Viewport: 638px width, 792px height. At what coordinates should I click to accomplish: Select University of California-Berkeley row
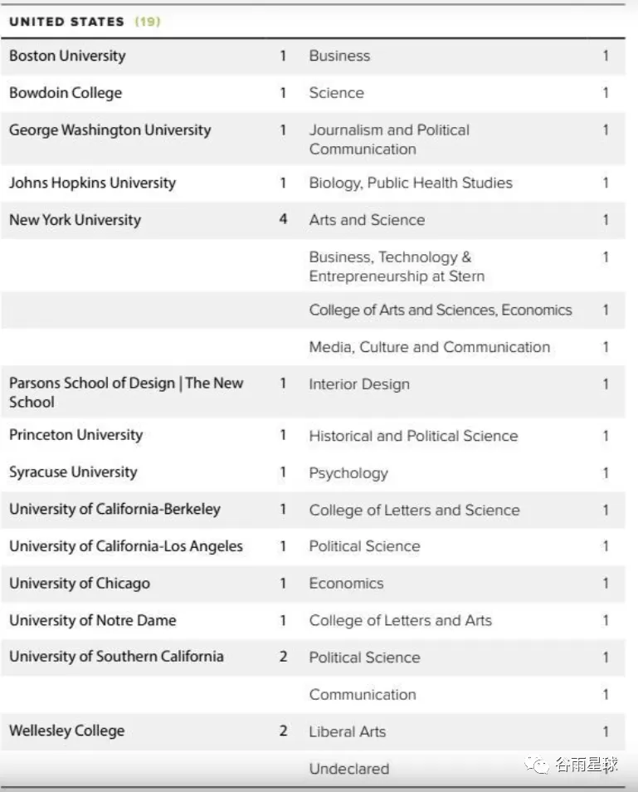tap(313, 510)
